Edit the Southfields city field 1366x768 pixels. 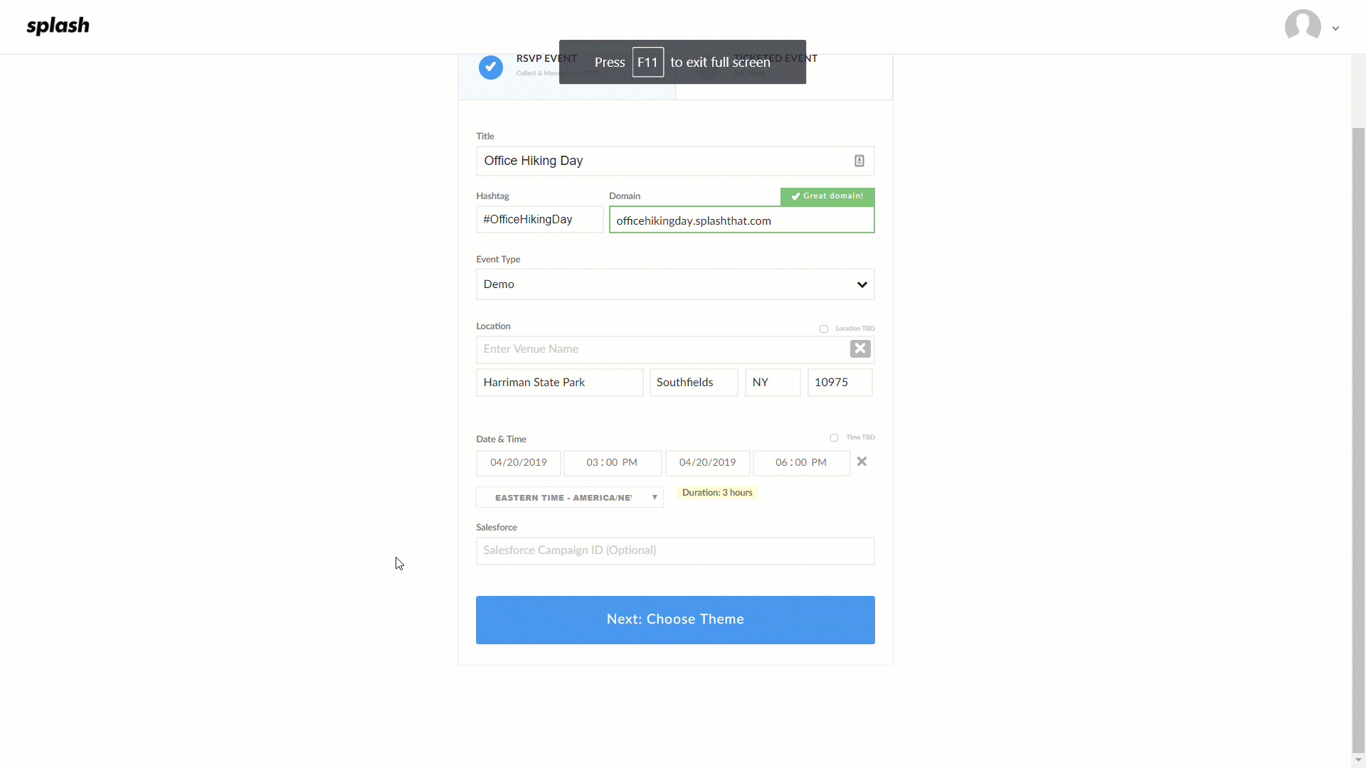click(x=693, y=383)
